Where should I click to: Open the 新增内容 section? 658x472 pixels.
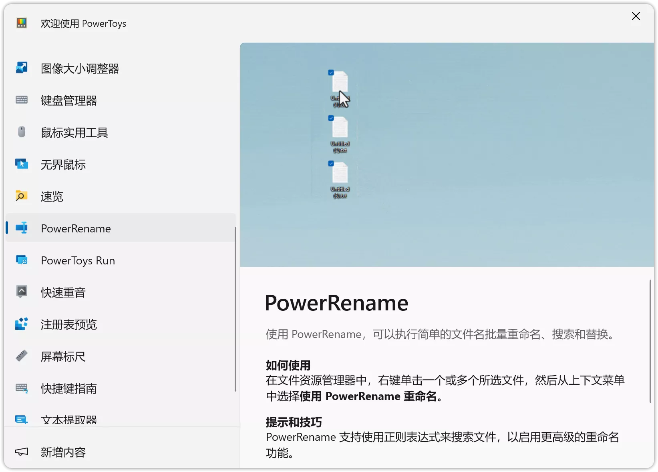click(x=63, y=452)
